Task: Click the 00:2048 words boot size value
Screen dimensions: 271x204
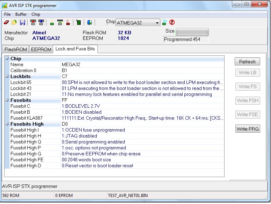Action: pos(86,160)
